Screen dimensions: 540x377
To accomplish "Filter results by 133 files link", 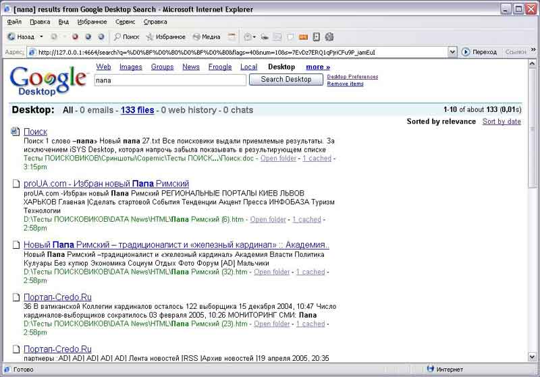I will click(x=138, y=110).
